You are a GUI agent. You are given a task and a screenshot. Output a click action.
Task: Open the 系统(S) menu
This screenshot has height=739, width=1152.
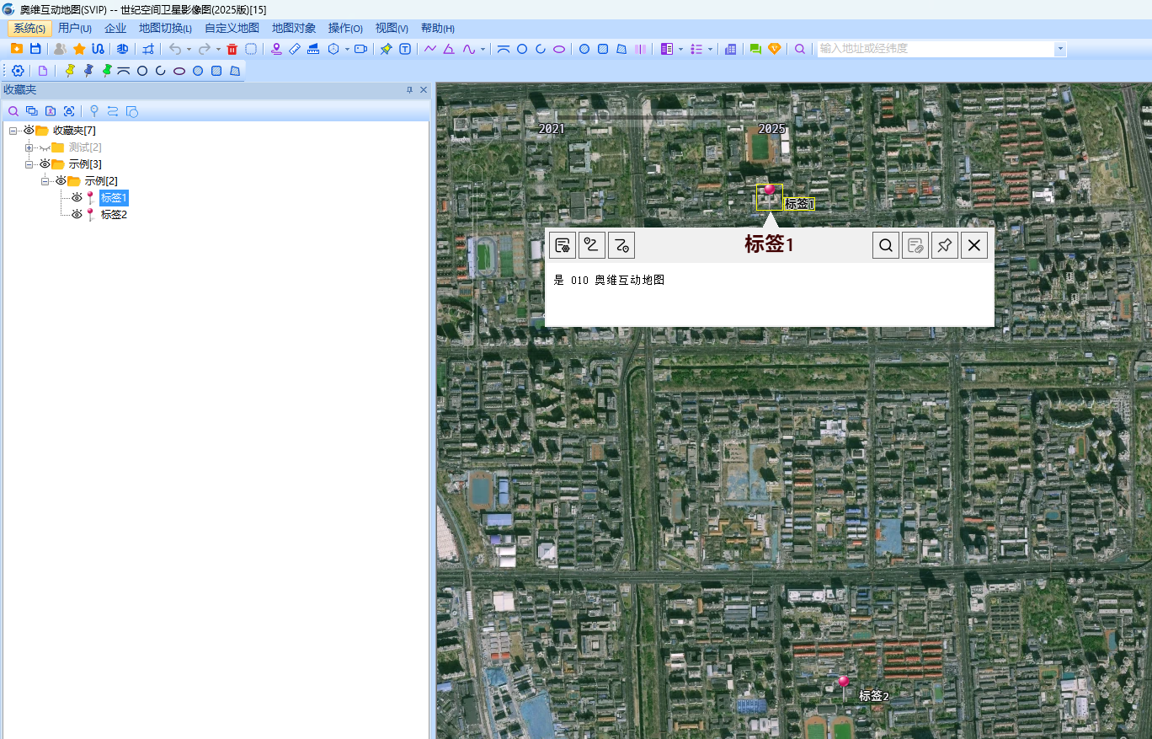point(29,28)
